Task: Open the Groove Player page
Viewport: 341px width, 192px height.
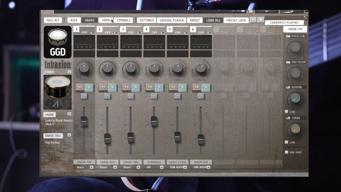Action: point(172,20)
